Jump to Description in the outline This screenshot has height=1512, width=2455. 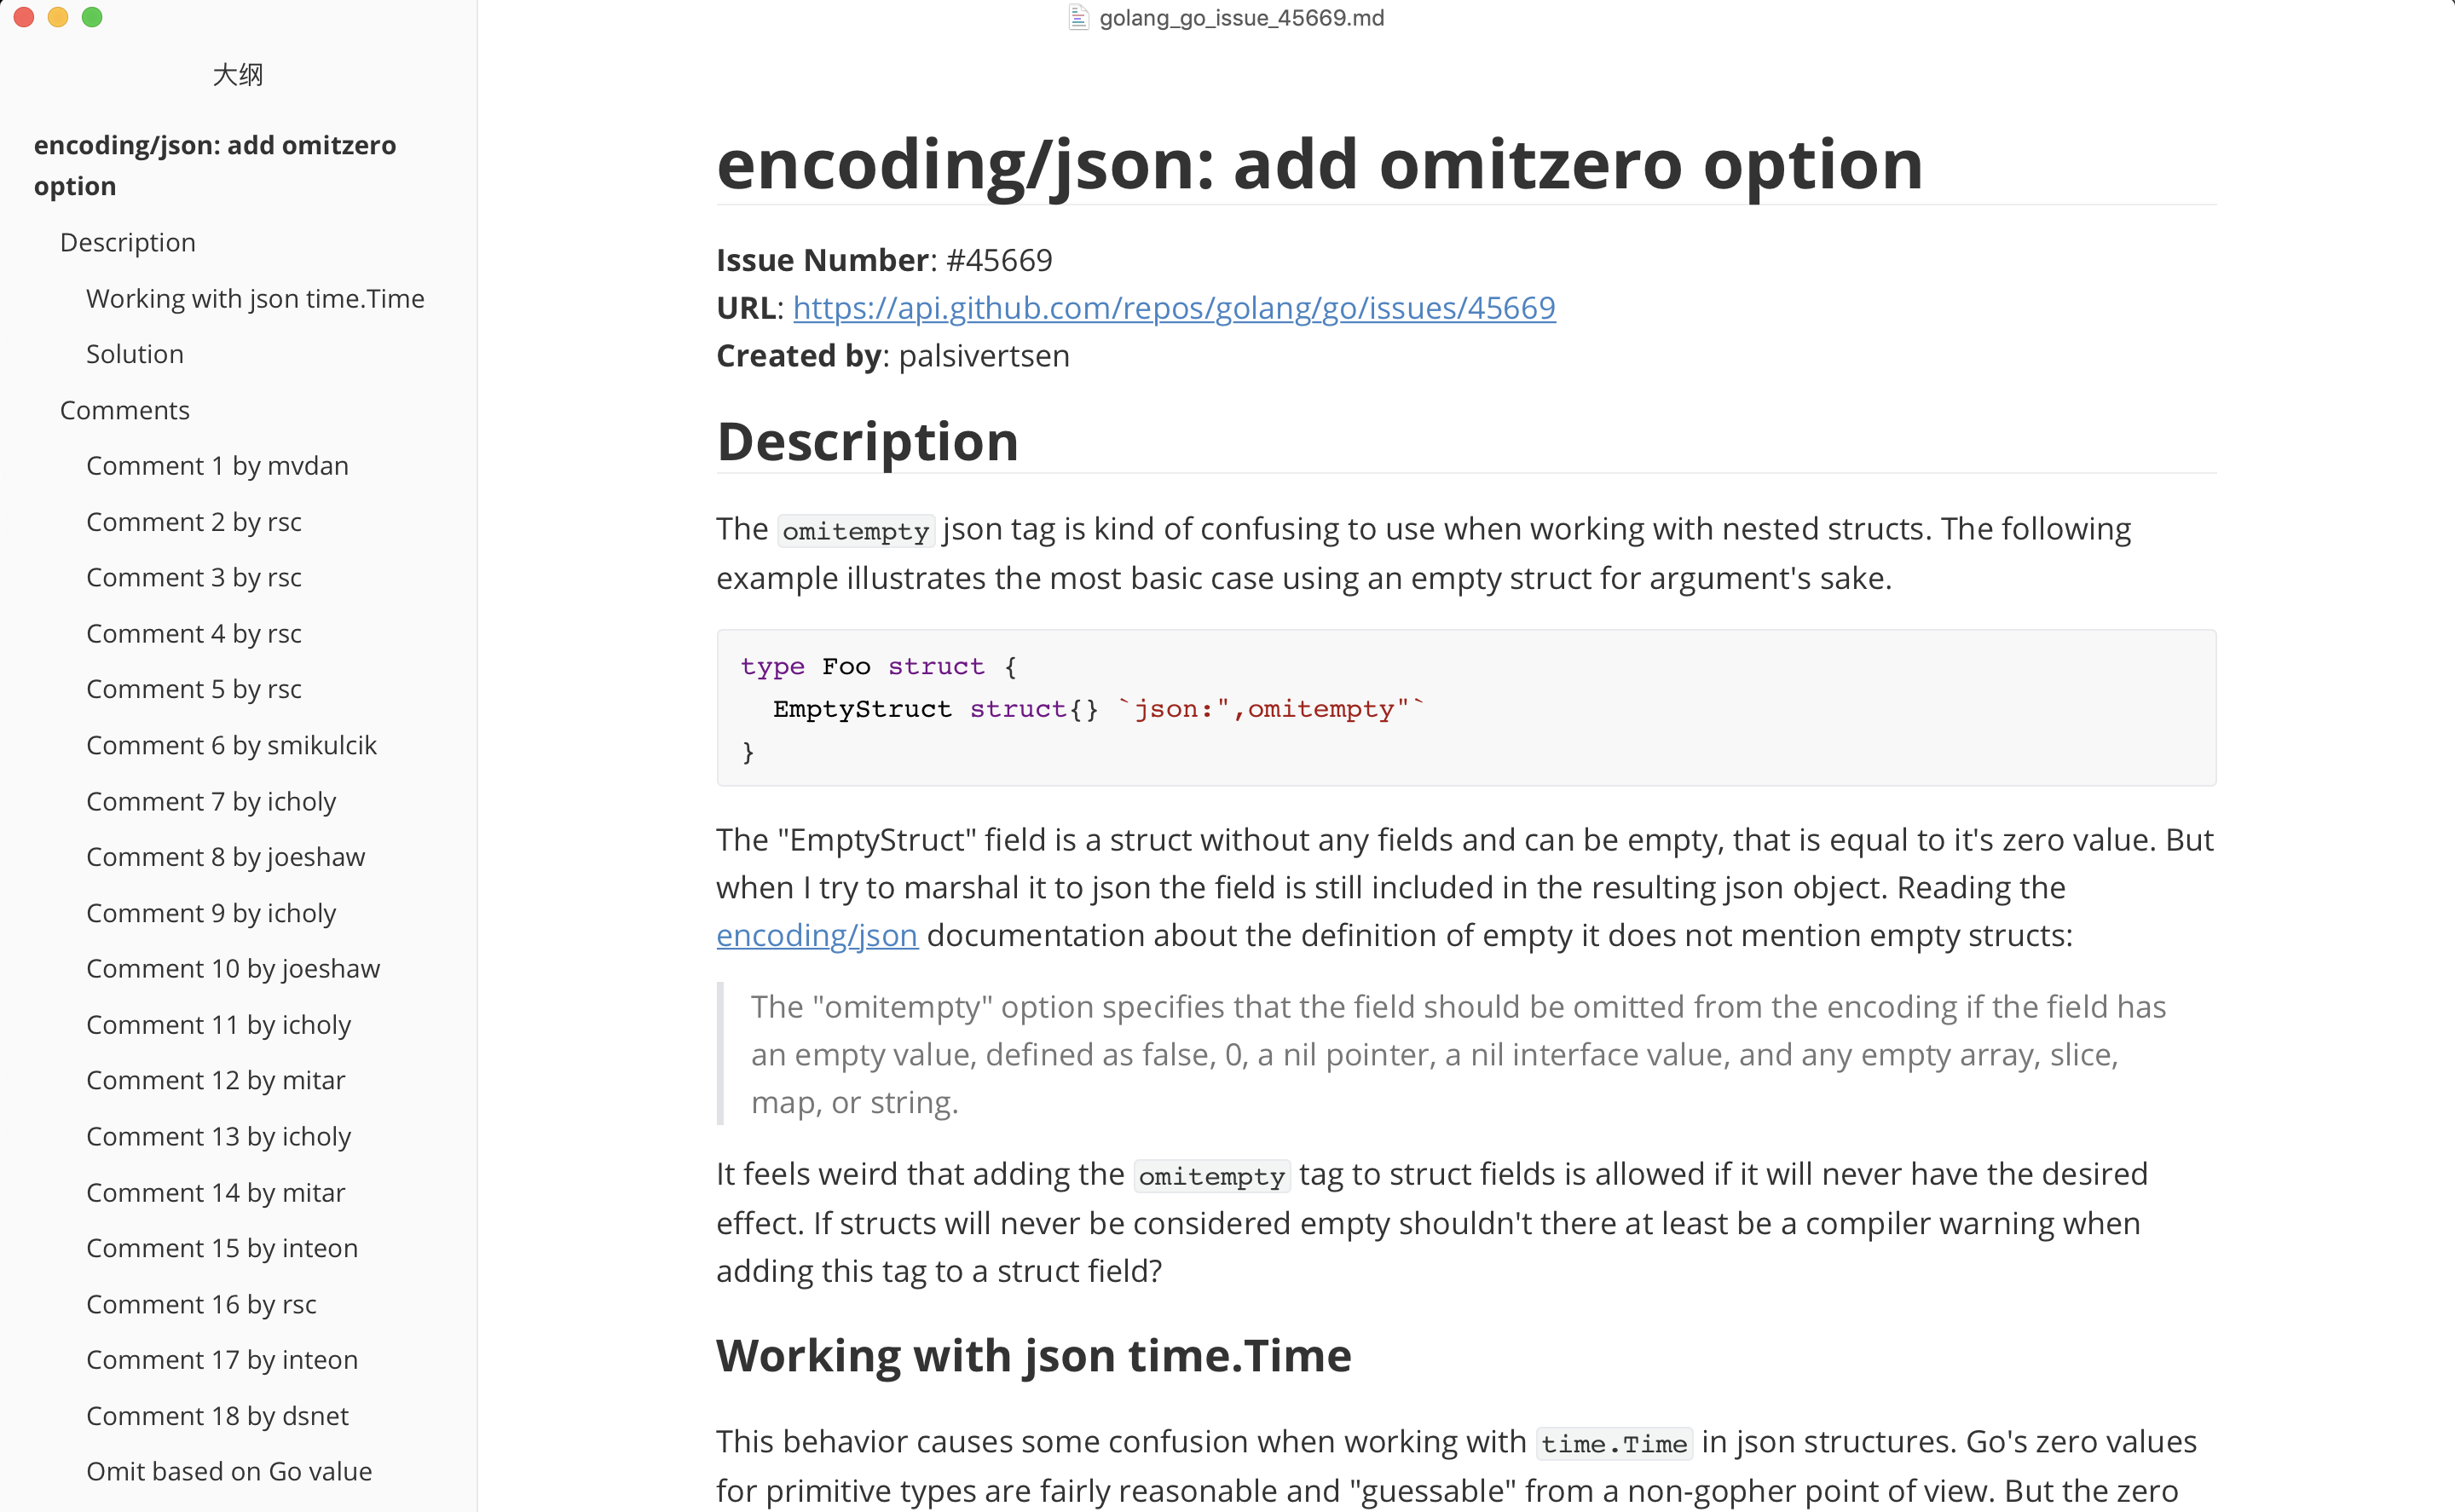click(128, 242)
